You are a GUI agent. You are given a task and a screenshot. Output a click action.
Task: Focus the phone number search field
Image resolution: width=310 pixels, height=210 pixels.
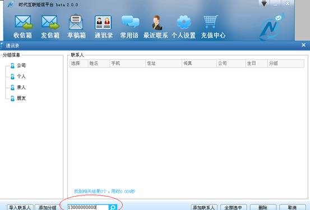coord(88,207)
